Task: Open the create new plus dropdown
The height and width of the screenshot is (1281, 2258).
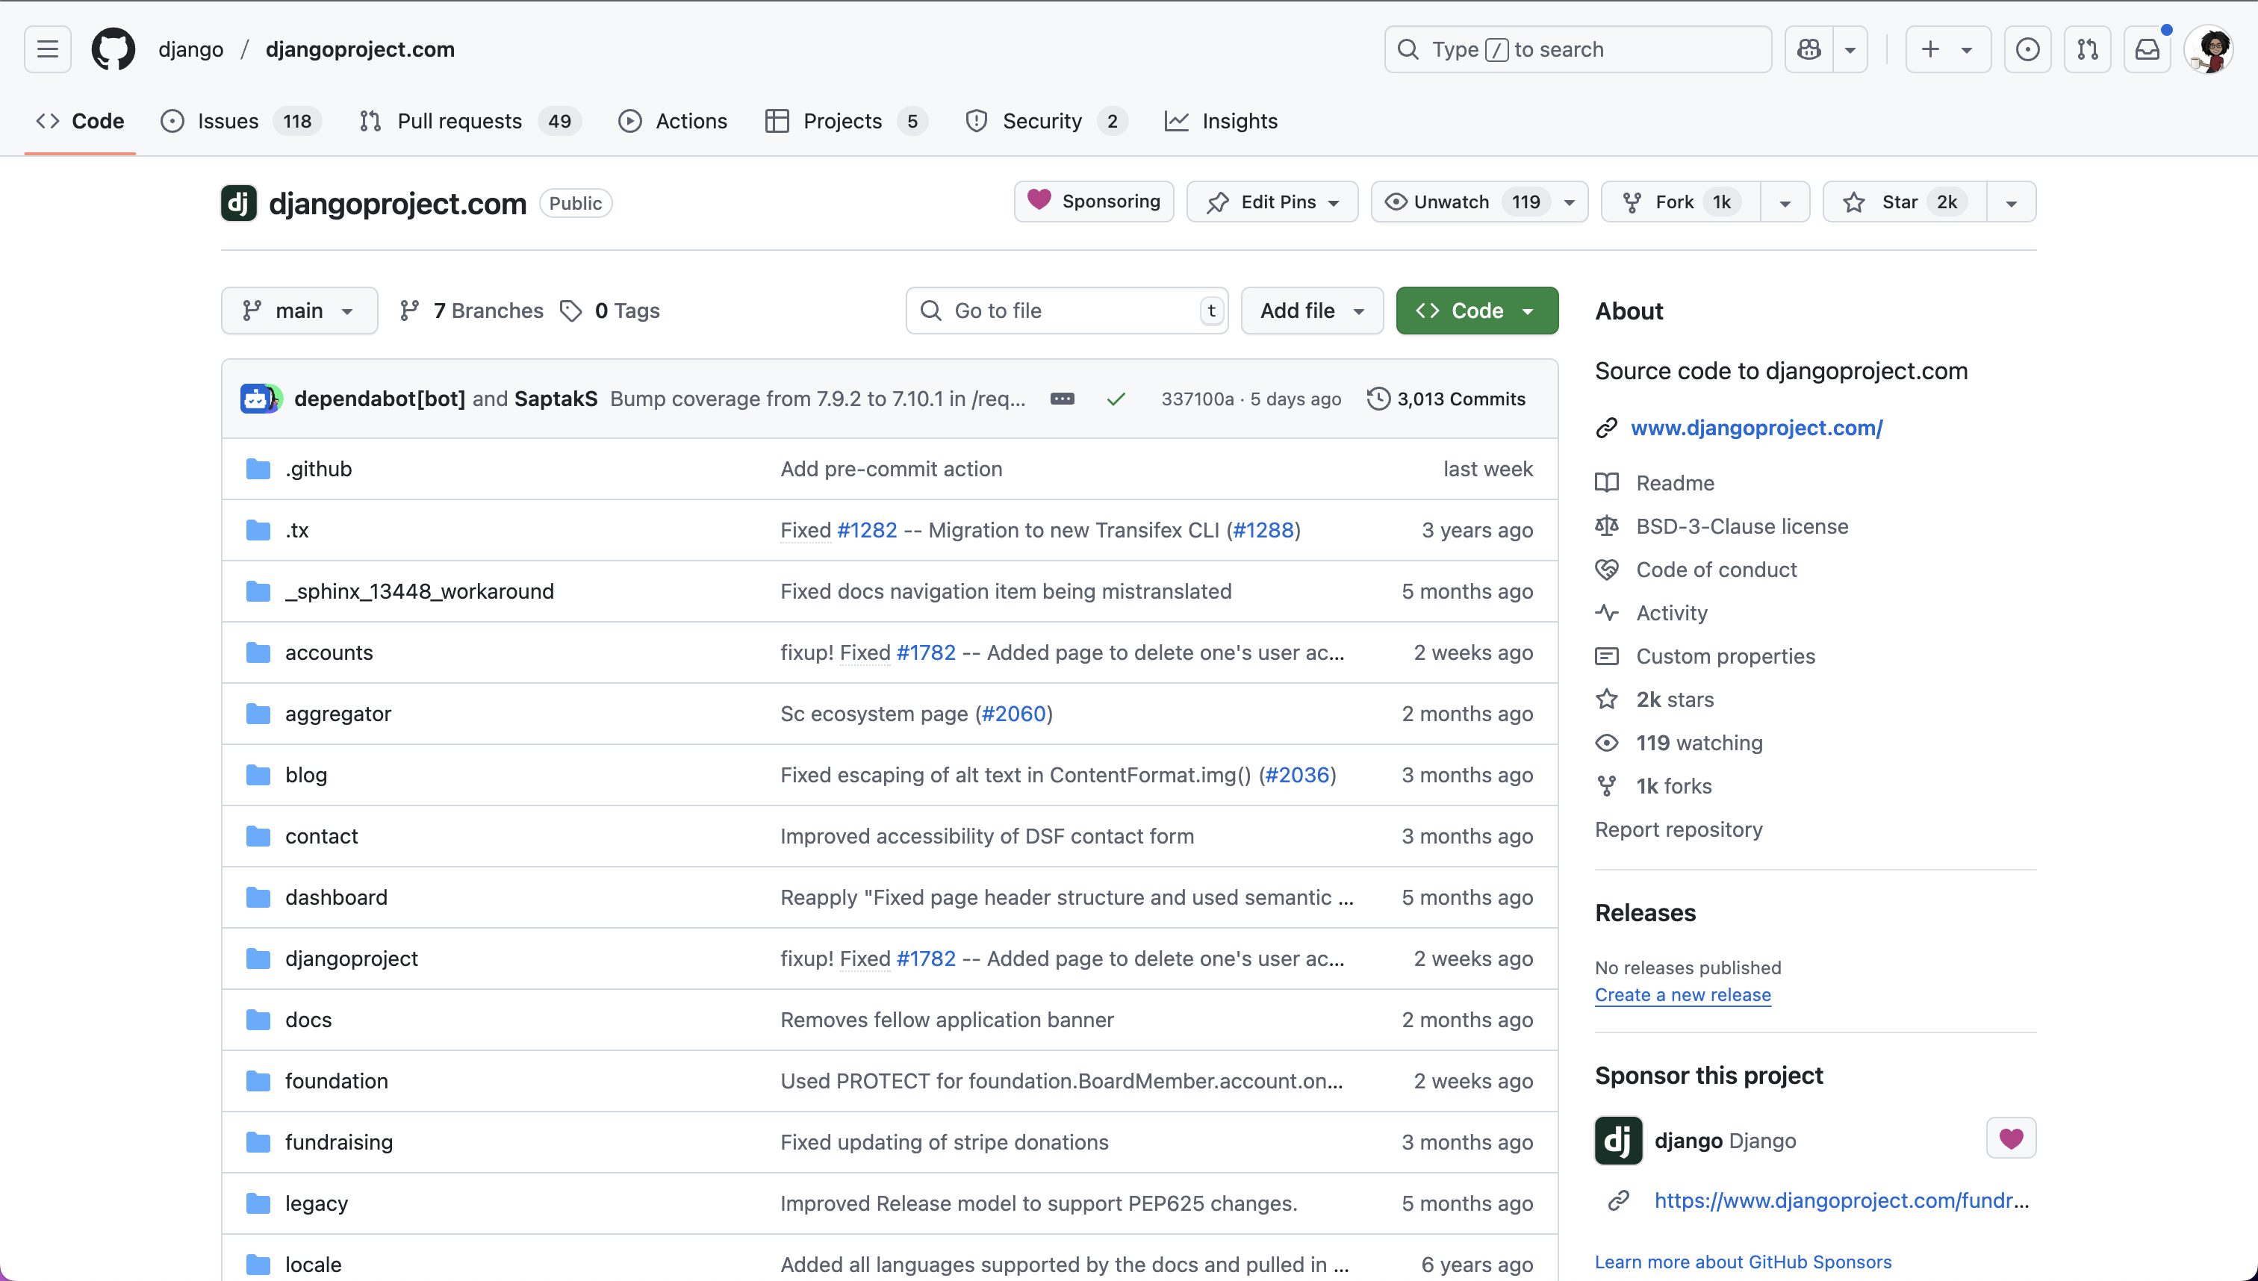Action: [1948, 49]
